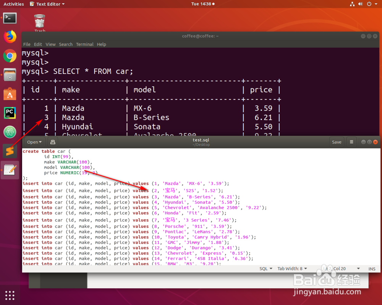The width and height of the screenshot is (382, 305).
Task: Click 'price' column header in terminal
Action: [261, 90]
